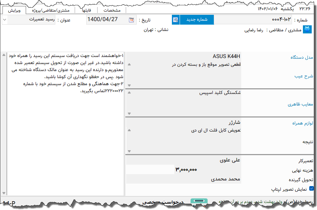Stay on the ویرایش tab by clicking it
Image resolution: width=317 pixels, height=210 pixels.
pos(15,11)
